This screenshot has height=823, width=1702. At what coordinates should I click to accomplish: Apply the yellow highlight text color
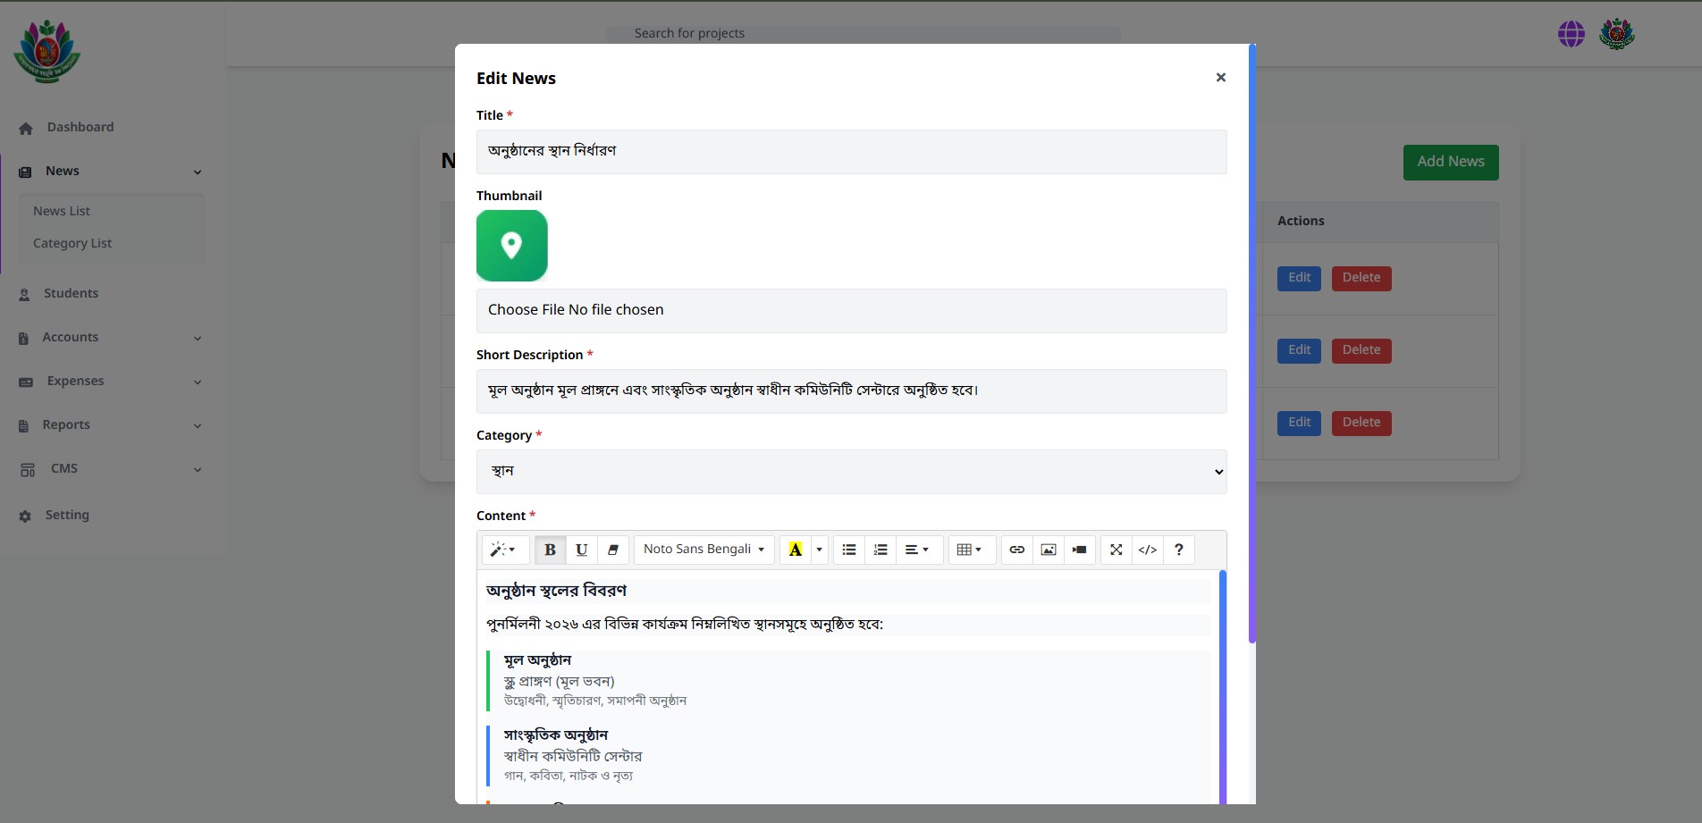coord(795,550)
